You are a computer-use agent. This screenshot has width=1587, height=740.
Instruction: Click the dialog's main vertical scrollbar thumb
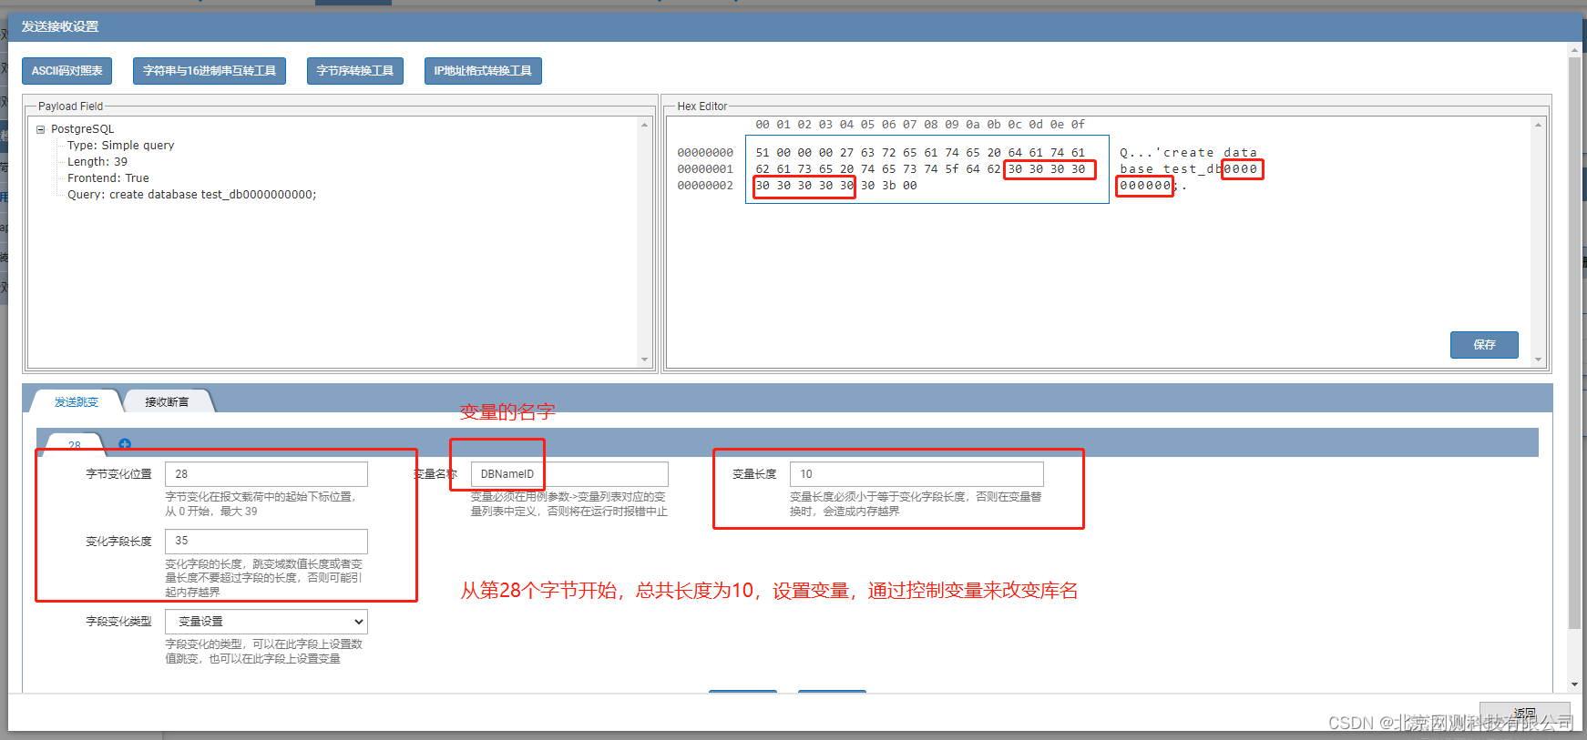[1574, 343]
